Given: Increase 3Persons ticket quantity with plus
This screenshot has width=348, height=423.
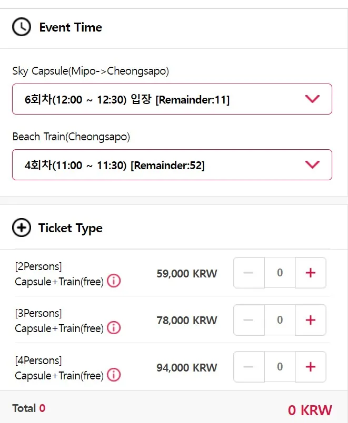Looking at the screenshot, I should tap(311, 319).
